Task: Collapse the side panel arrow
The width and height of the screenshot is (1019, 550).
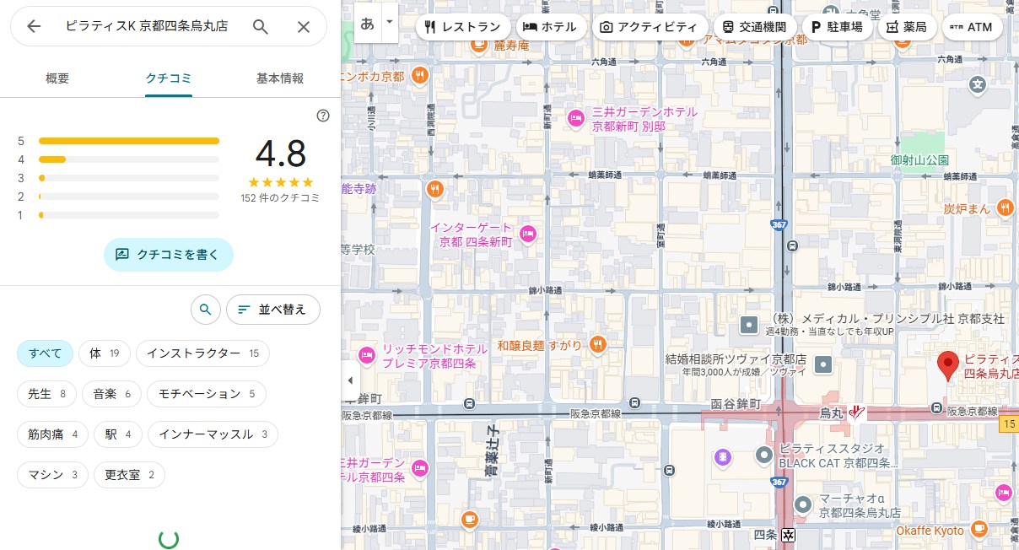Action: point(350,380)
